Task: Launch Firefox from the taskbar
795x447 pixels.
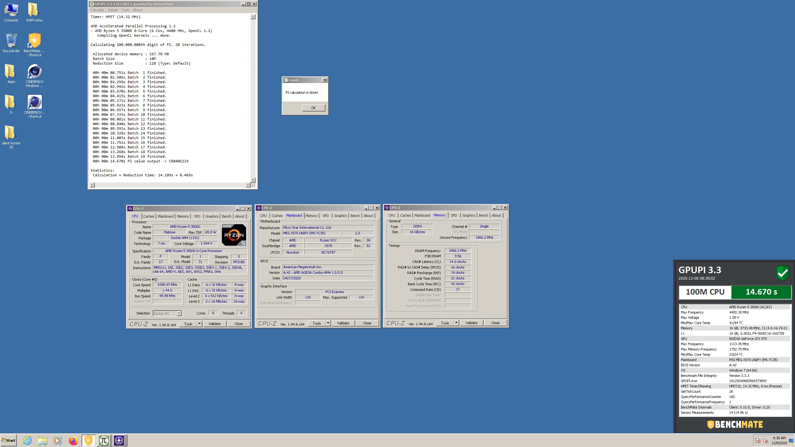Action: pyautogui.click(x=73, y=440)
